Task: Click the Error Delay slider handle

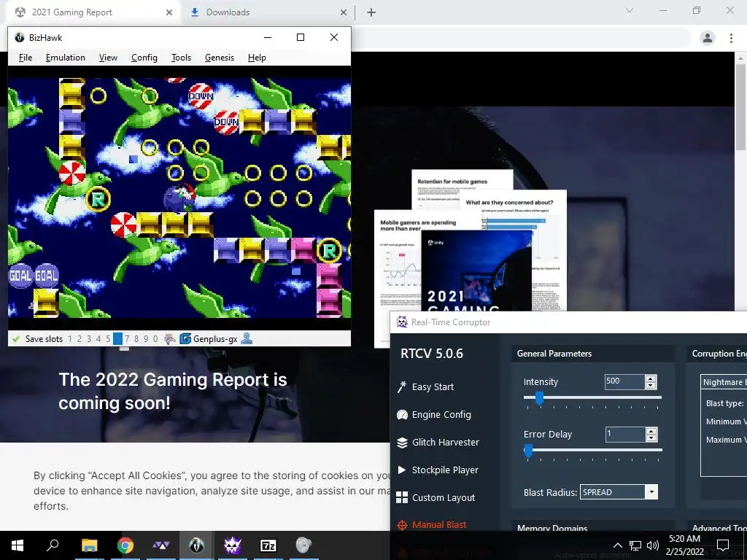Action: coord(528,451)
